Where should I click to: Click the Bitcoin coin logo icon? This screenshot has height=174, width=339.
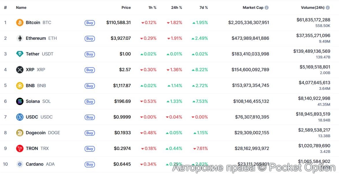20,23
